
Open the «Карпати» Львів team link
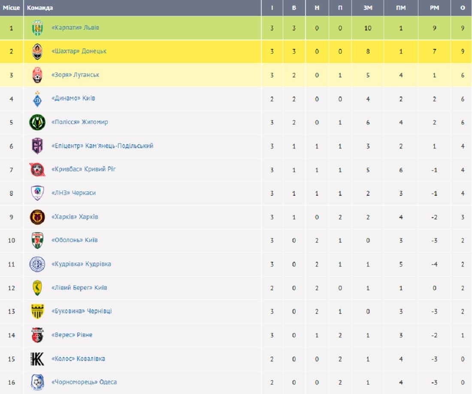point(75,28)
